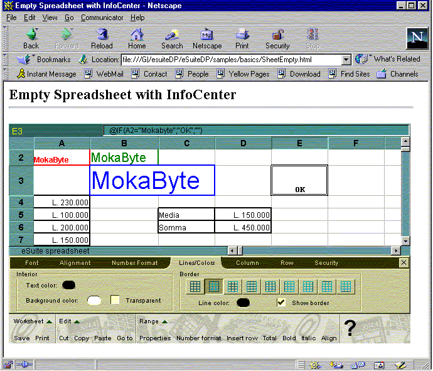Screen dimensions: 433x371
Task: Open the File menu
Action: 11,18
